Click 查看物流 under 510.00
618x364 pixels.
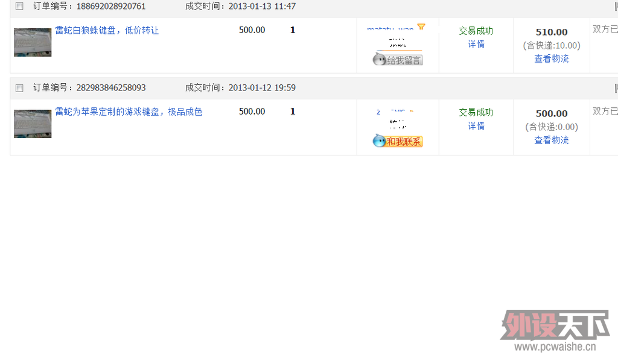click(552, 58)
